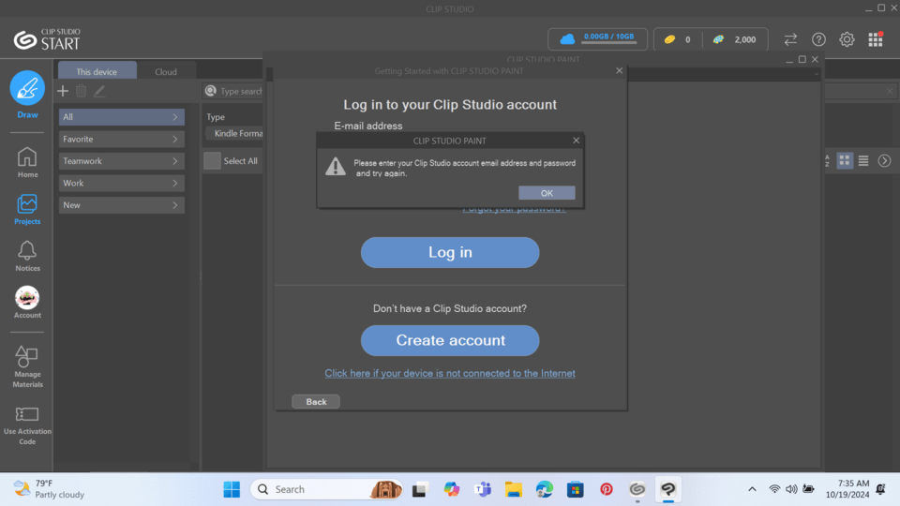The image size is (900, 506).
Task: Open Projects section in sidebar
Action: point(27,209)
